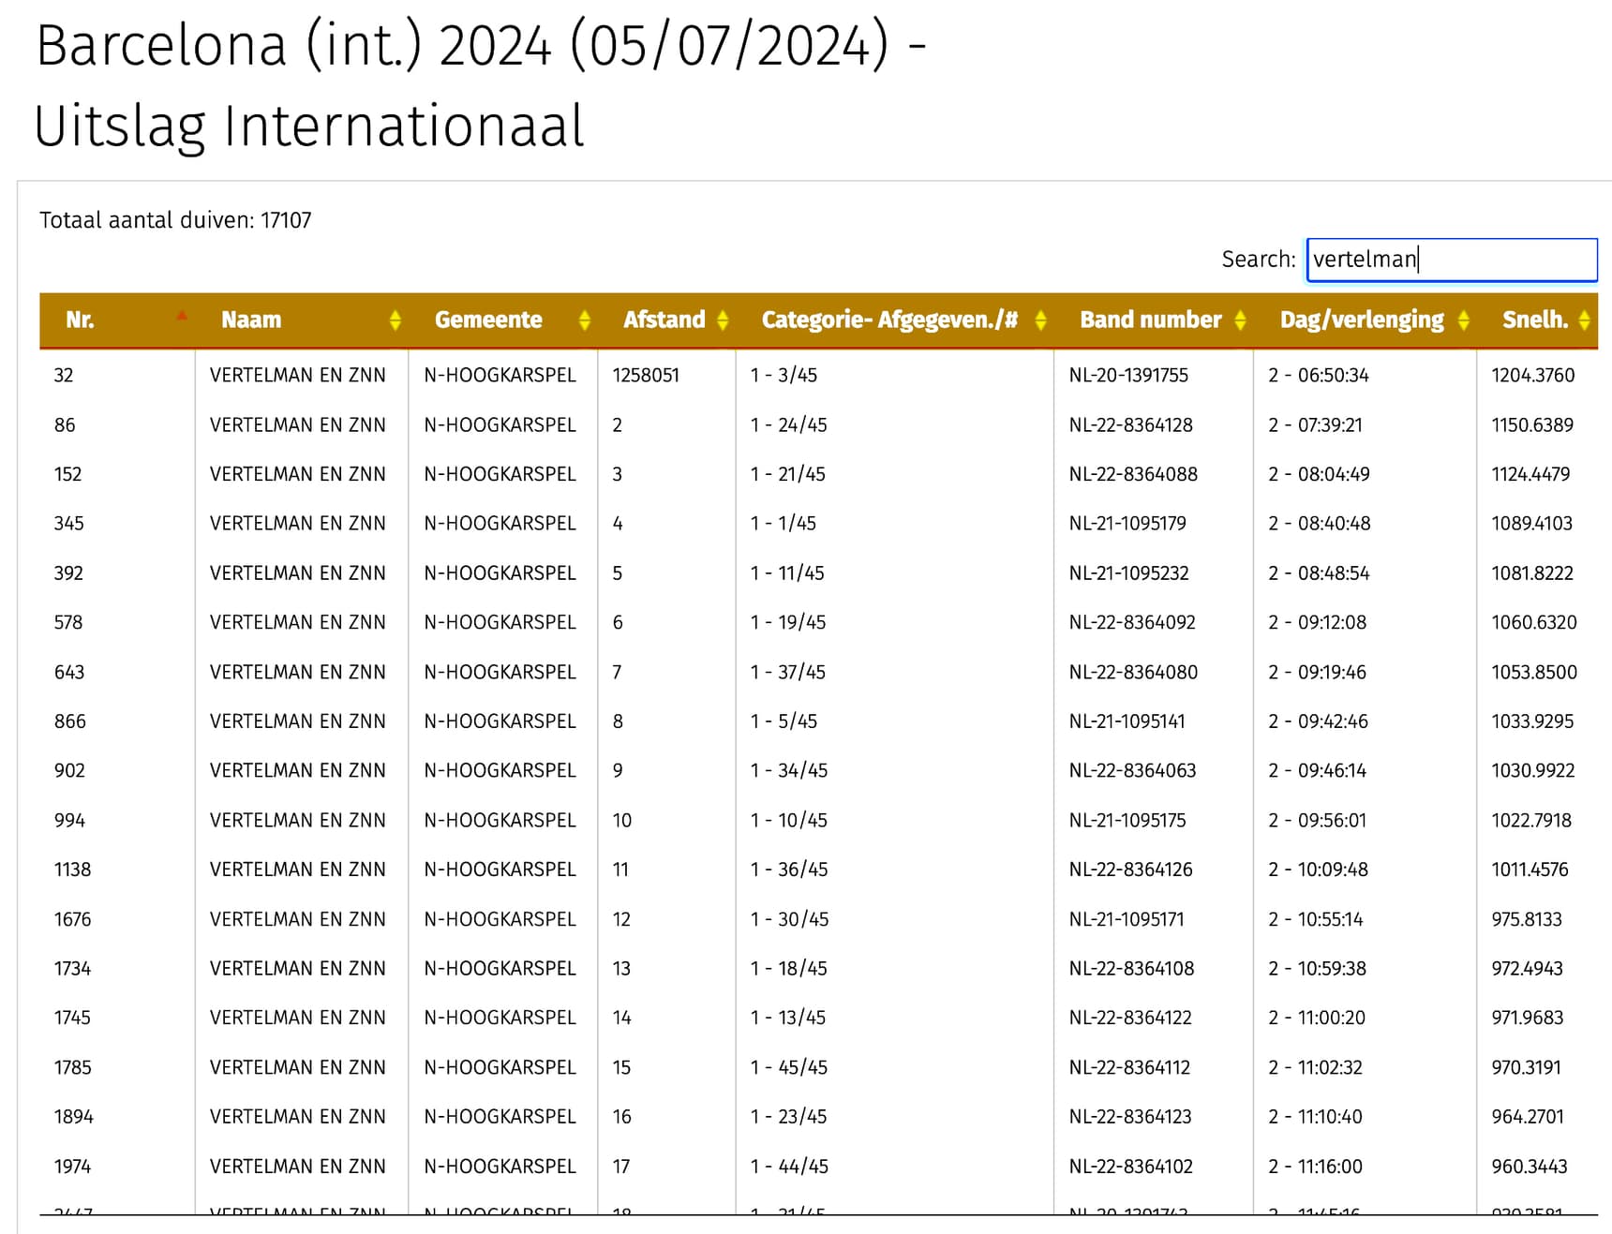Sort by Band number header text
Screen dimensions: 1612x1234
click(1150, 320)
